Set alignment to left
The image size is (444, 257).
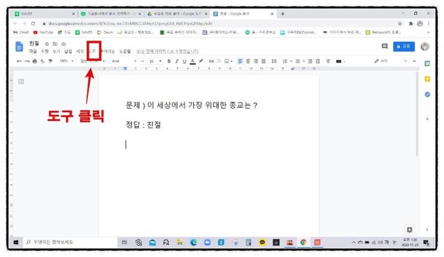(x=240, y=61)
